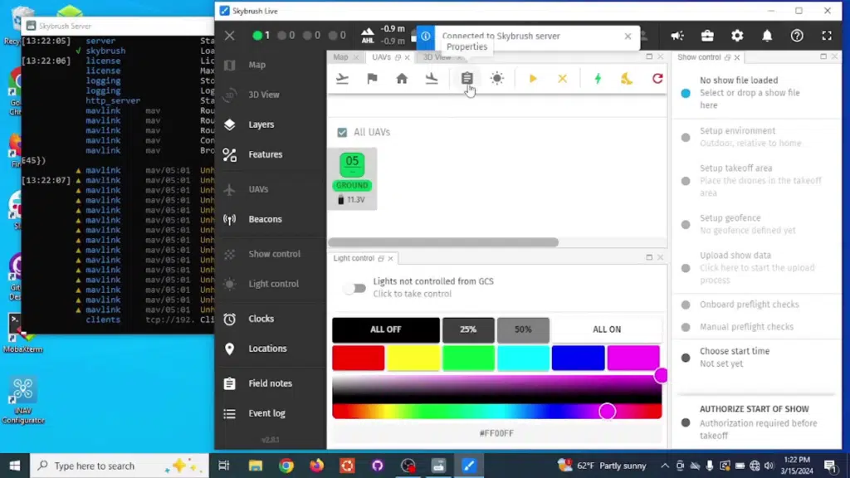Open the help question mark icon
This screenshot has height=478, width=850.
coord(797,36)
